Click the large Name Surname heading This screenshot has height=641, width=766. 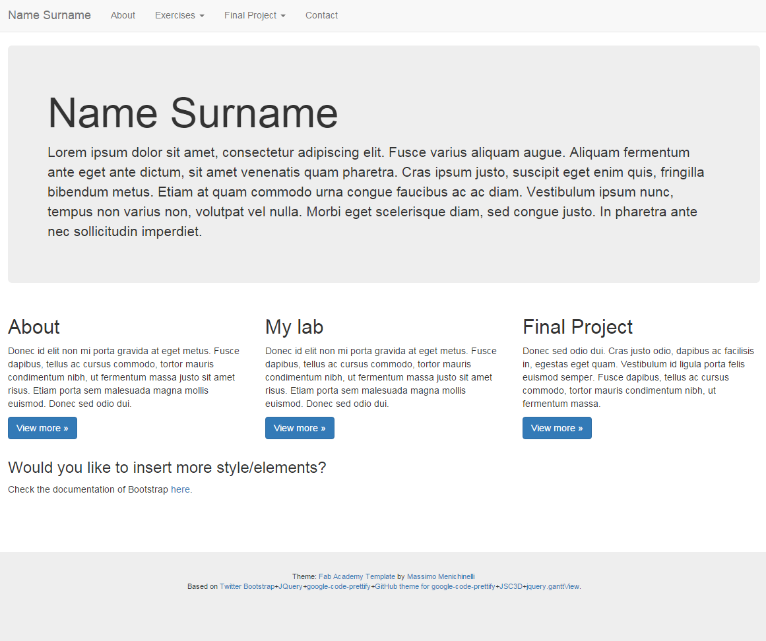click(x=193, y=113)
